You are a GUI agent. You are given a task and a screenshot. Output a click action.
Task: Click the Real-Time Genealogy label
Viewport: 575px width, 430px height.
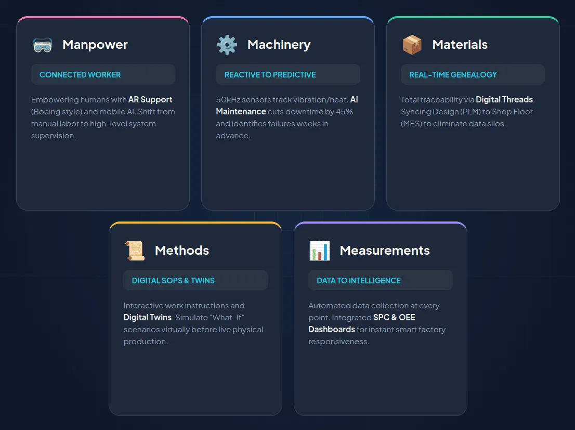pos(453,74)
